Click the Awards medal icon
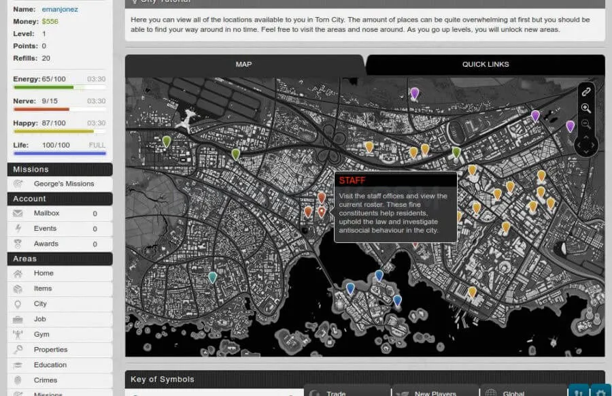 18,244
